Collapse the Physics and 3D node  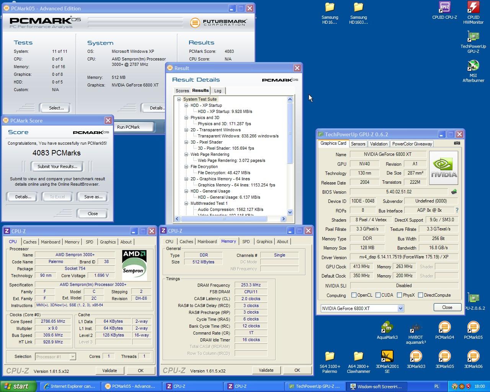point(186,118)
